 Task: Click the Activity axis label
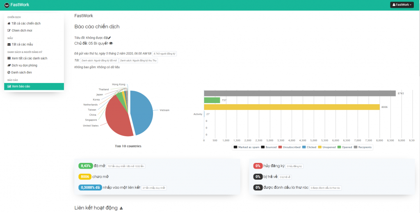(x=198, y=114)
